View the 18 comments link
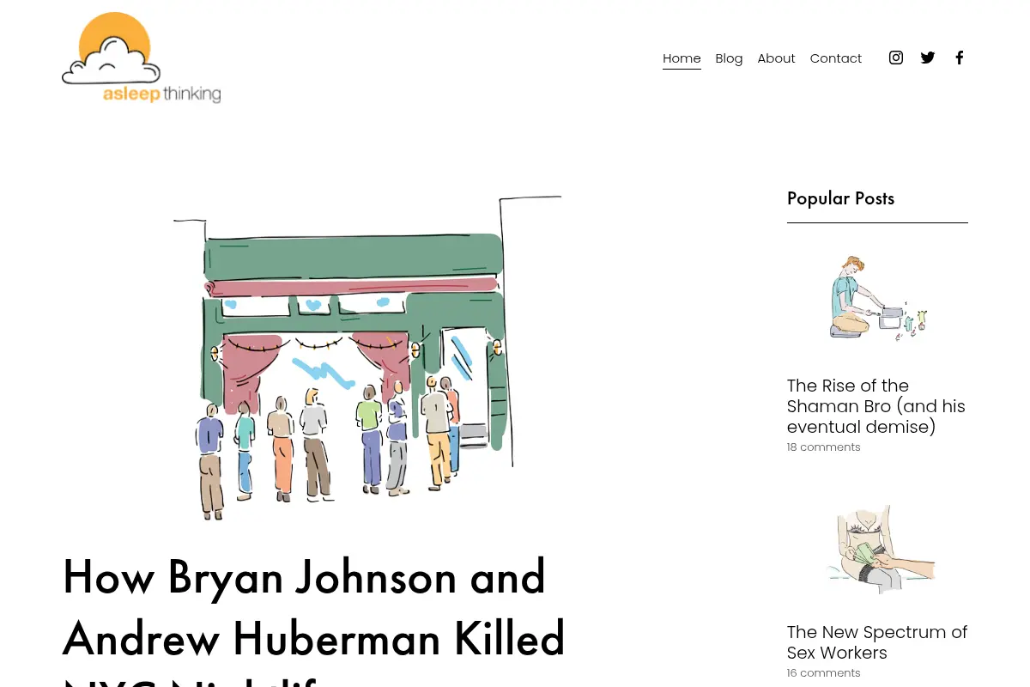The height and width of the screenshot is (687, 1030). tap(823, 447)
